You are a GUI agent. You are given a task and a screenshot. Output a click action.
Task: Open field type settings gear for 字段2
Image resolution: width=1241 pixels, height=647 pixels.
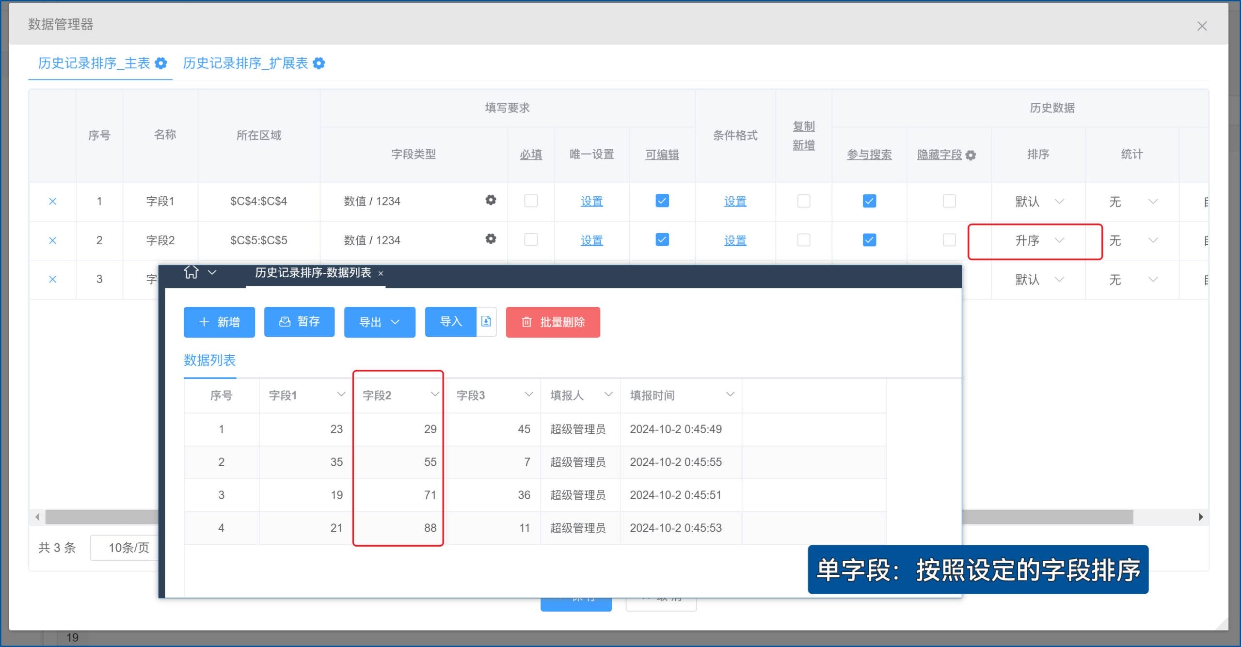pyautogui.click(x=491, y=239)
